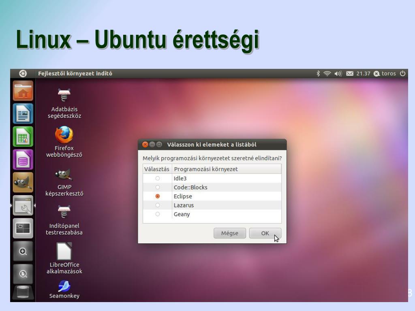This screenshot has height=311, width=415.
Task: Click Fejlesztői környezet indító panel title
Action: click(x=75, y=74)
